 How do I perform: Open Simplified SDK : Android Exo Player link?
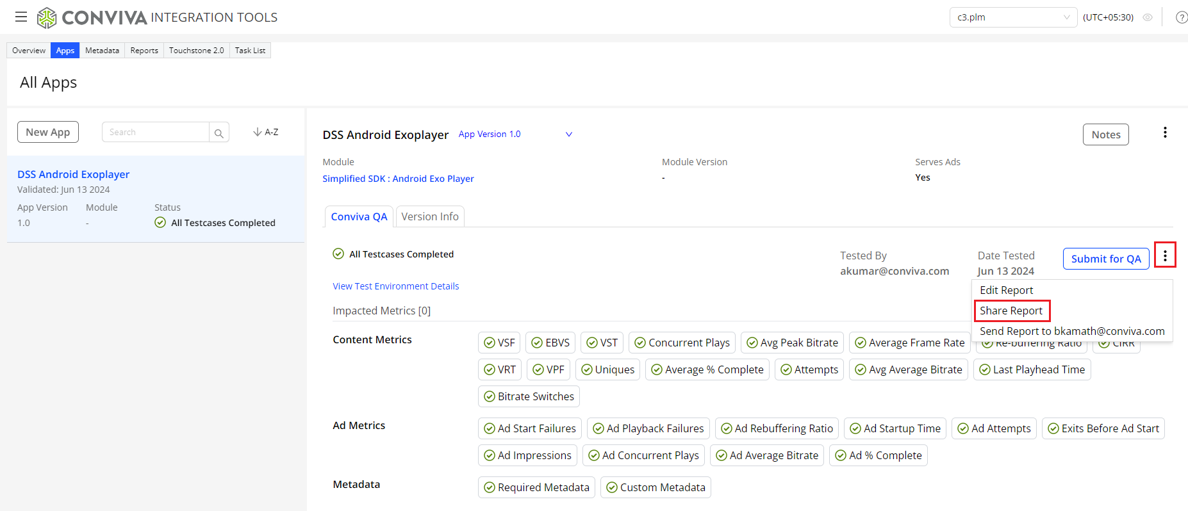tap(398, 179)
